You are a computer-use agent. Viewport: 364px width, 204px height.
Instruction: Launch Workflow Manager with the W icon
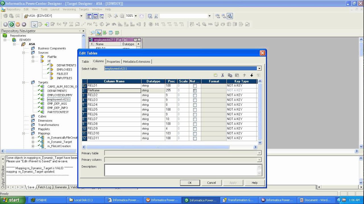18,24
